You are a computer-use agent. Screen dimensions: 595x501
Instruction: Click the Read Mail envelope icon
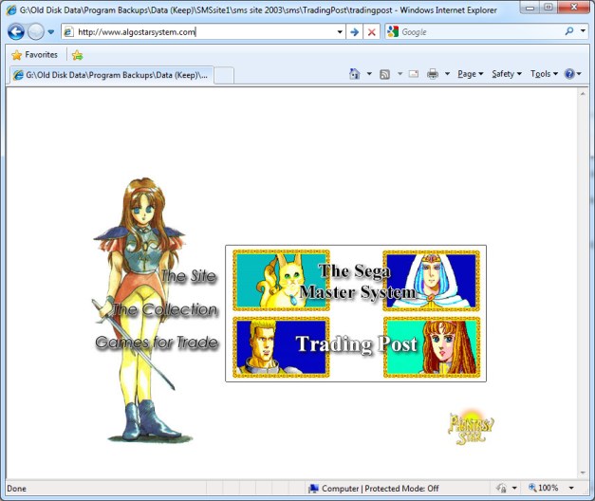[x=414, y=74]
